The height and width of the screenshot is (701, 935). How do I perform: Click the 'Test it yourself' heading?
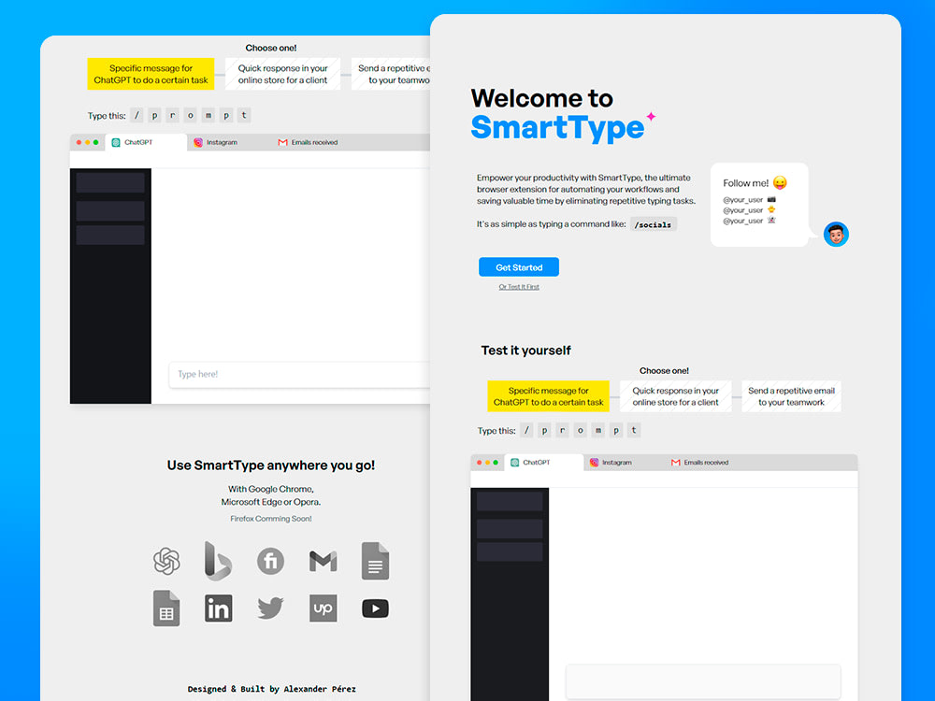[525, 350]
